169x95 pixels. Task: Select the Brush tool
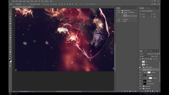tap(10, 26)
